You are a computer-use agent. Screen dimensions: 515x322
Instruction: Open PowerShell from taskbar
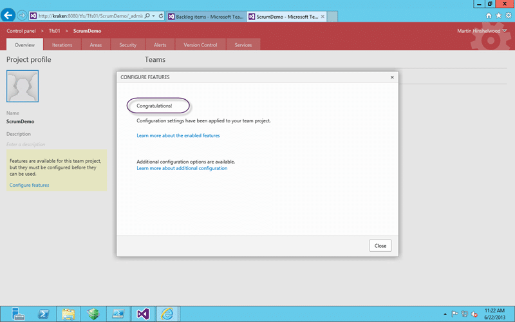point(43,314)
